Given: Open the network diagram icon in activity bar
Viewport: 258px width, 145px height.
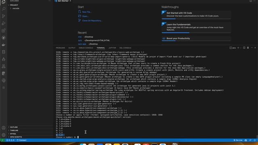Looking at the screenshot, I should pyautogui.click(x=4, y=66).
